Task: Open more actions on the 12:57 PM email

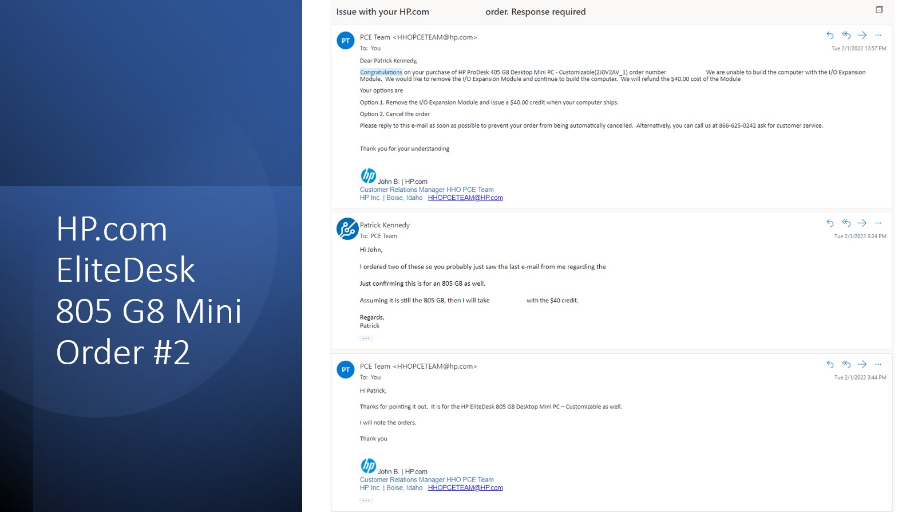Action: pyautogui.click(x=878, y=36)
